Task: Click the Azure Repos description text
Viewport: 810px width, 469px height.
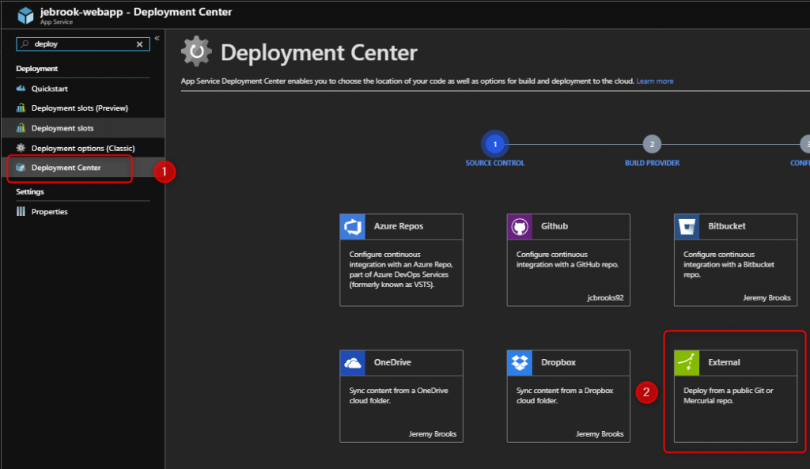Action: coord(401,269)
